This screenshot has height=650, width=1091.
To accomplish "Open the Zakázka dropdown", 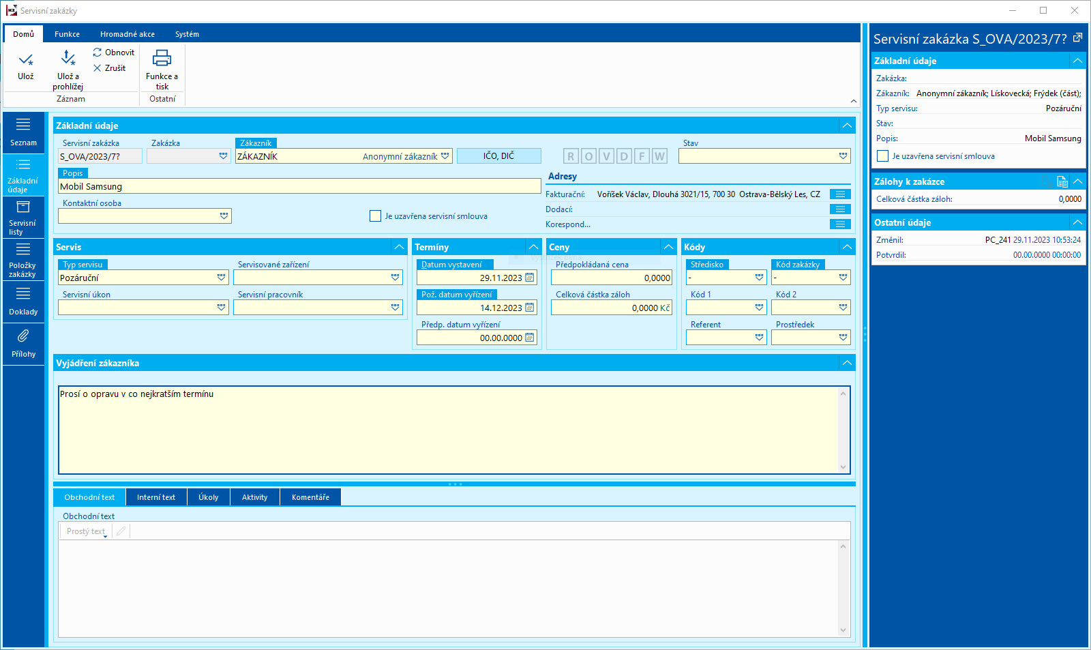I will (223, 156).
